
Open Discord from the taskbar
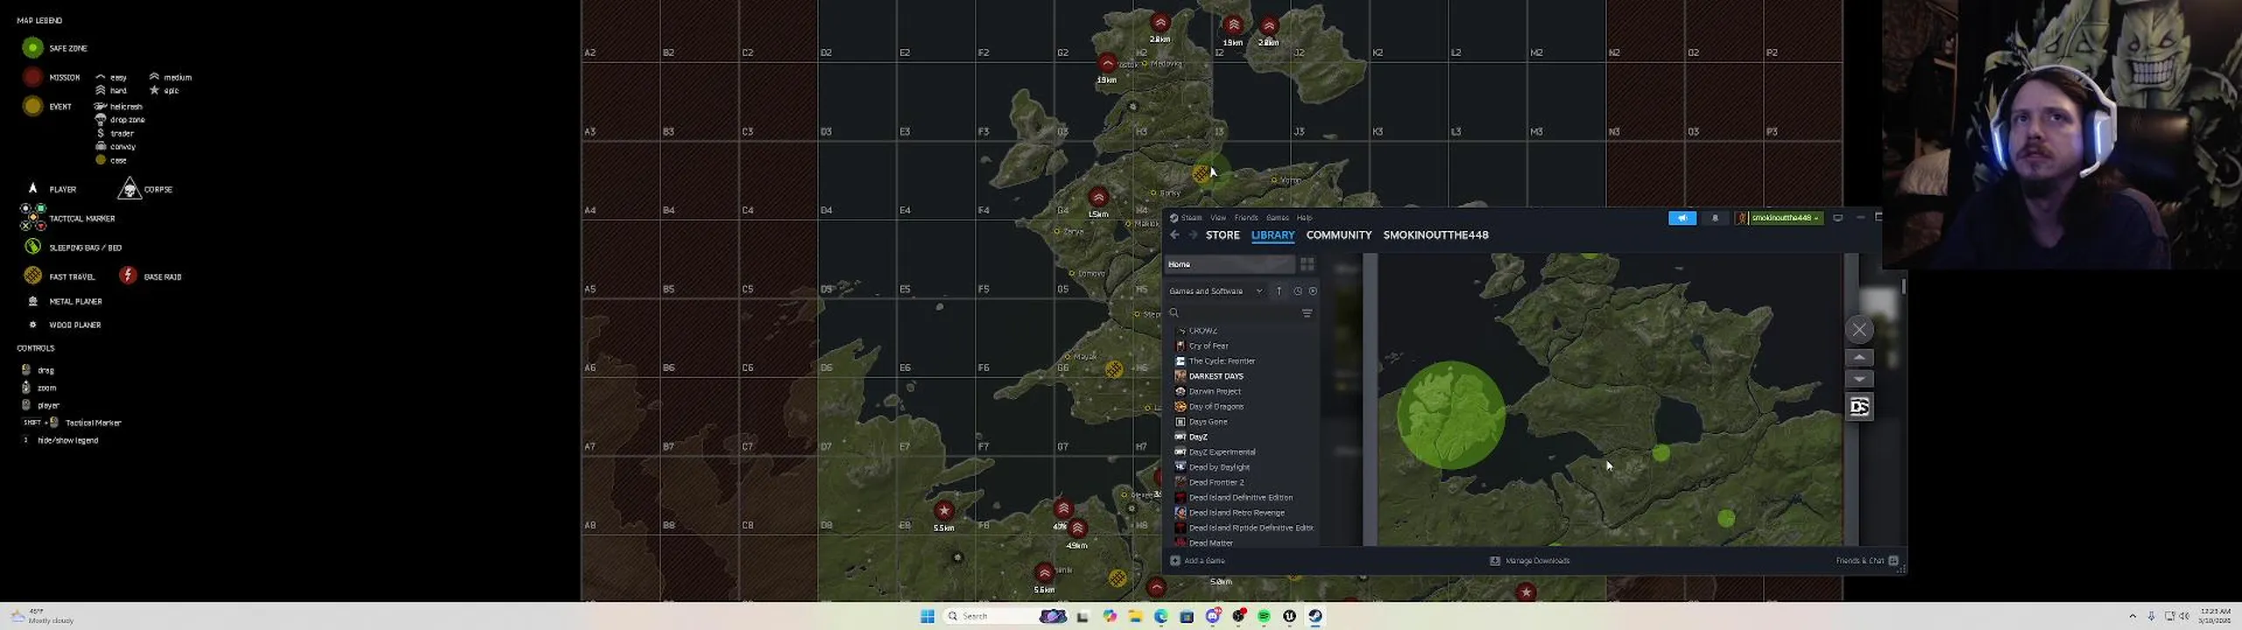[x=1213, y=617]
